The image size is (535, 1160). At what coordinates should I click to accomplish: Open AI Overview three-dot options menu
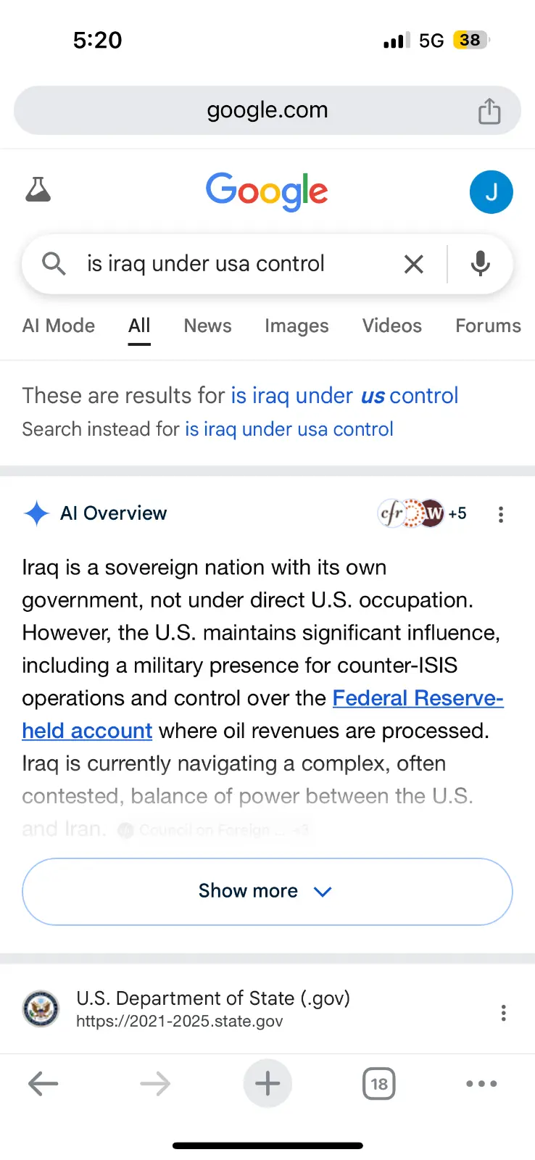500,515
